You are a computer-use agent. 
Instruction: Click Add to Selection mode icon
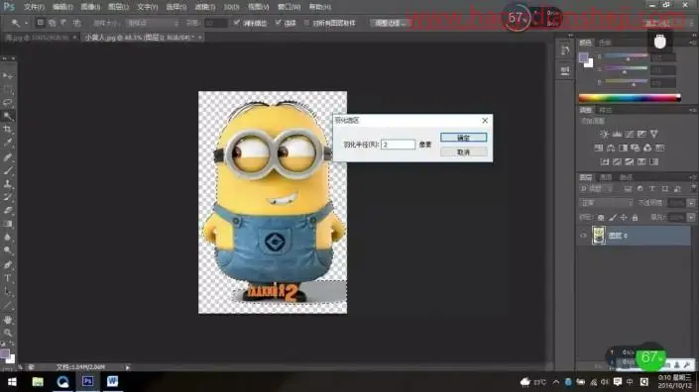click(x=53, y=22)
